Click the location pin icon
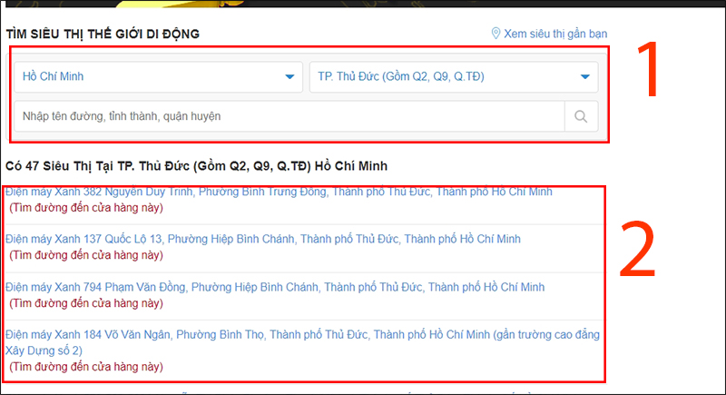726x395 pixels. (495, 34)
